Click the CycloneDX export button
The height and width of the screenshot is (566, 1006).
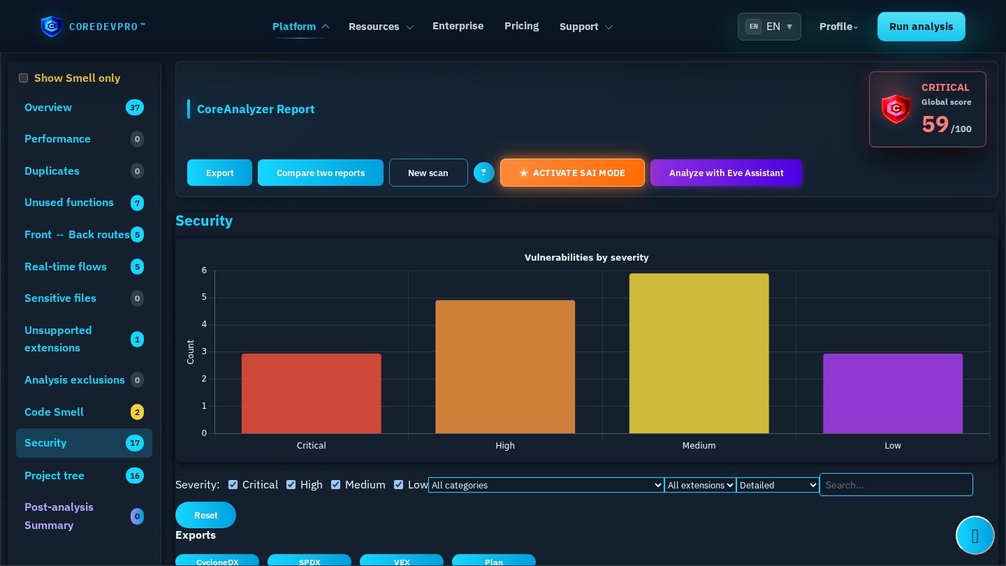coord(217,560)
